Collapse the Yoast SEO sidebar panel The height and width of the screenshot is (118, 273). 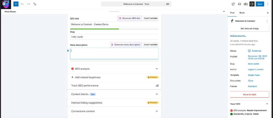pyautogui.click(x=267, y=104)
